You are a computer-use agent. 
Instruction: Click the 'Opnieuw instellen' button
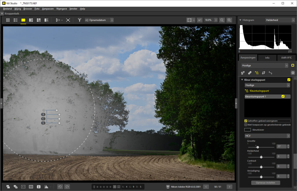coord(266,183)
